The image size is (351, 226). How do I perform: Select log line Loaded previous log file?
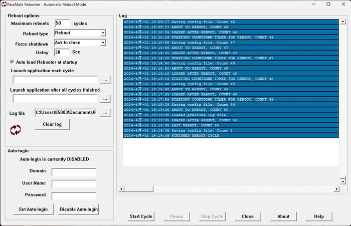(x=231, y=115)
